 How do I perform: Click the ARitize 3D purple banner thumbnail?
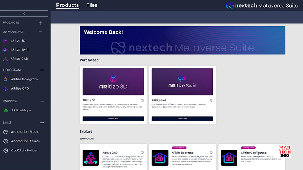[x=113, y=82]
